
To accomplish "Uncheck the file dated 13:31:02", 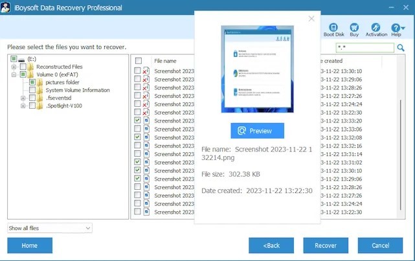I will pyautogui.click(x=137, y=162).
